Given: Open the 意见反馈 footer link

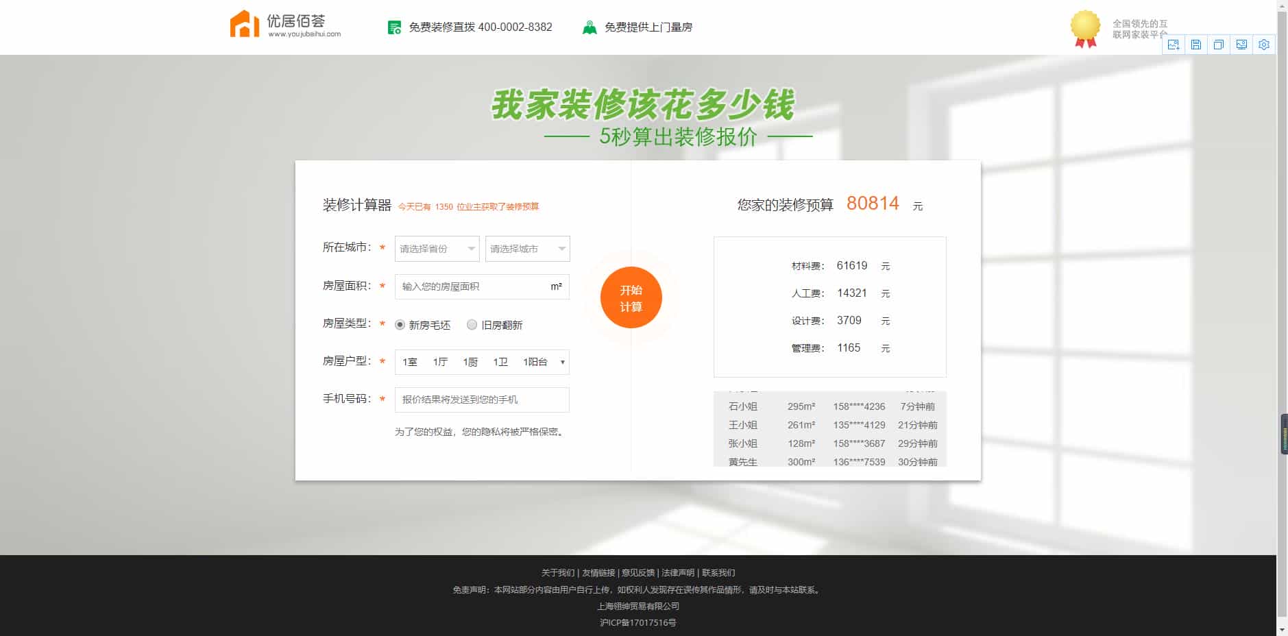Looking at the screenshot, I should 638,573.
